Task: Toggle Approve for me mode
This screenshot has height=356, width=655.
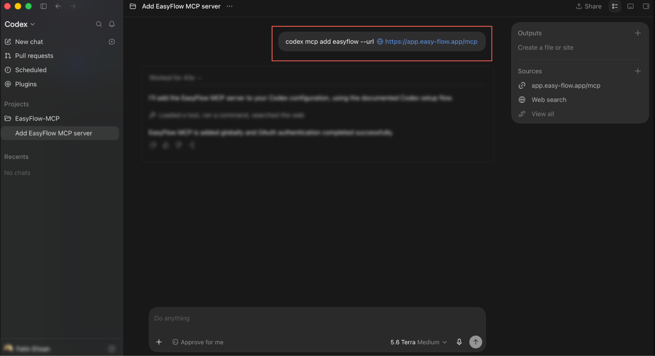Action: click(198, 342)
